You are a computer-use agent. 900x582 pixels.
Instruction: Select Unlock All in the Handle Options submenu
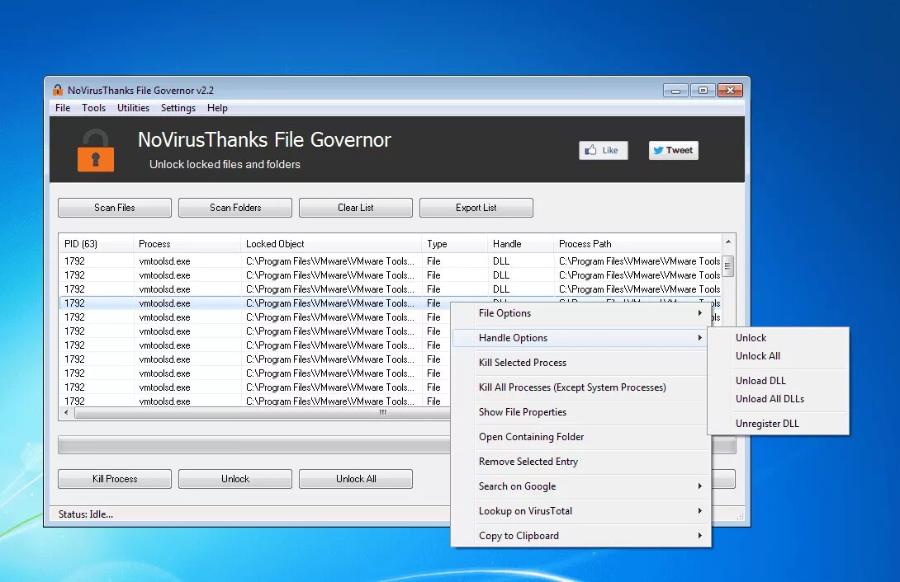pyautogui.click(x=779, y=356)
